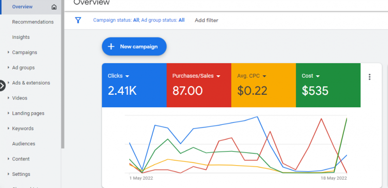The width and height of the screenshot is (388, 188).
Task: Click the 1 May 2022 axis label
Action: (x=141, y=178)
